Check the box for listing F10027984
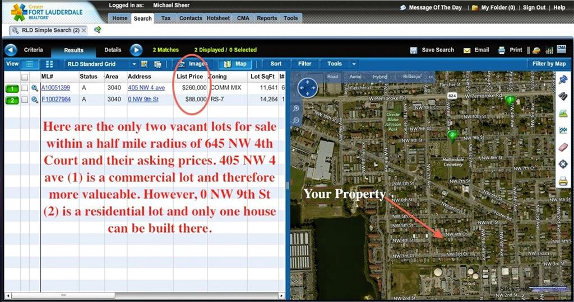The height and width of the screenshot is (302, 574). click(x=25, y=100)
